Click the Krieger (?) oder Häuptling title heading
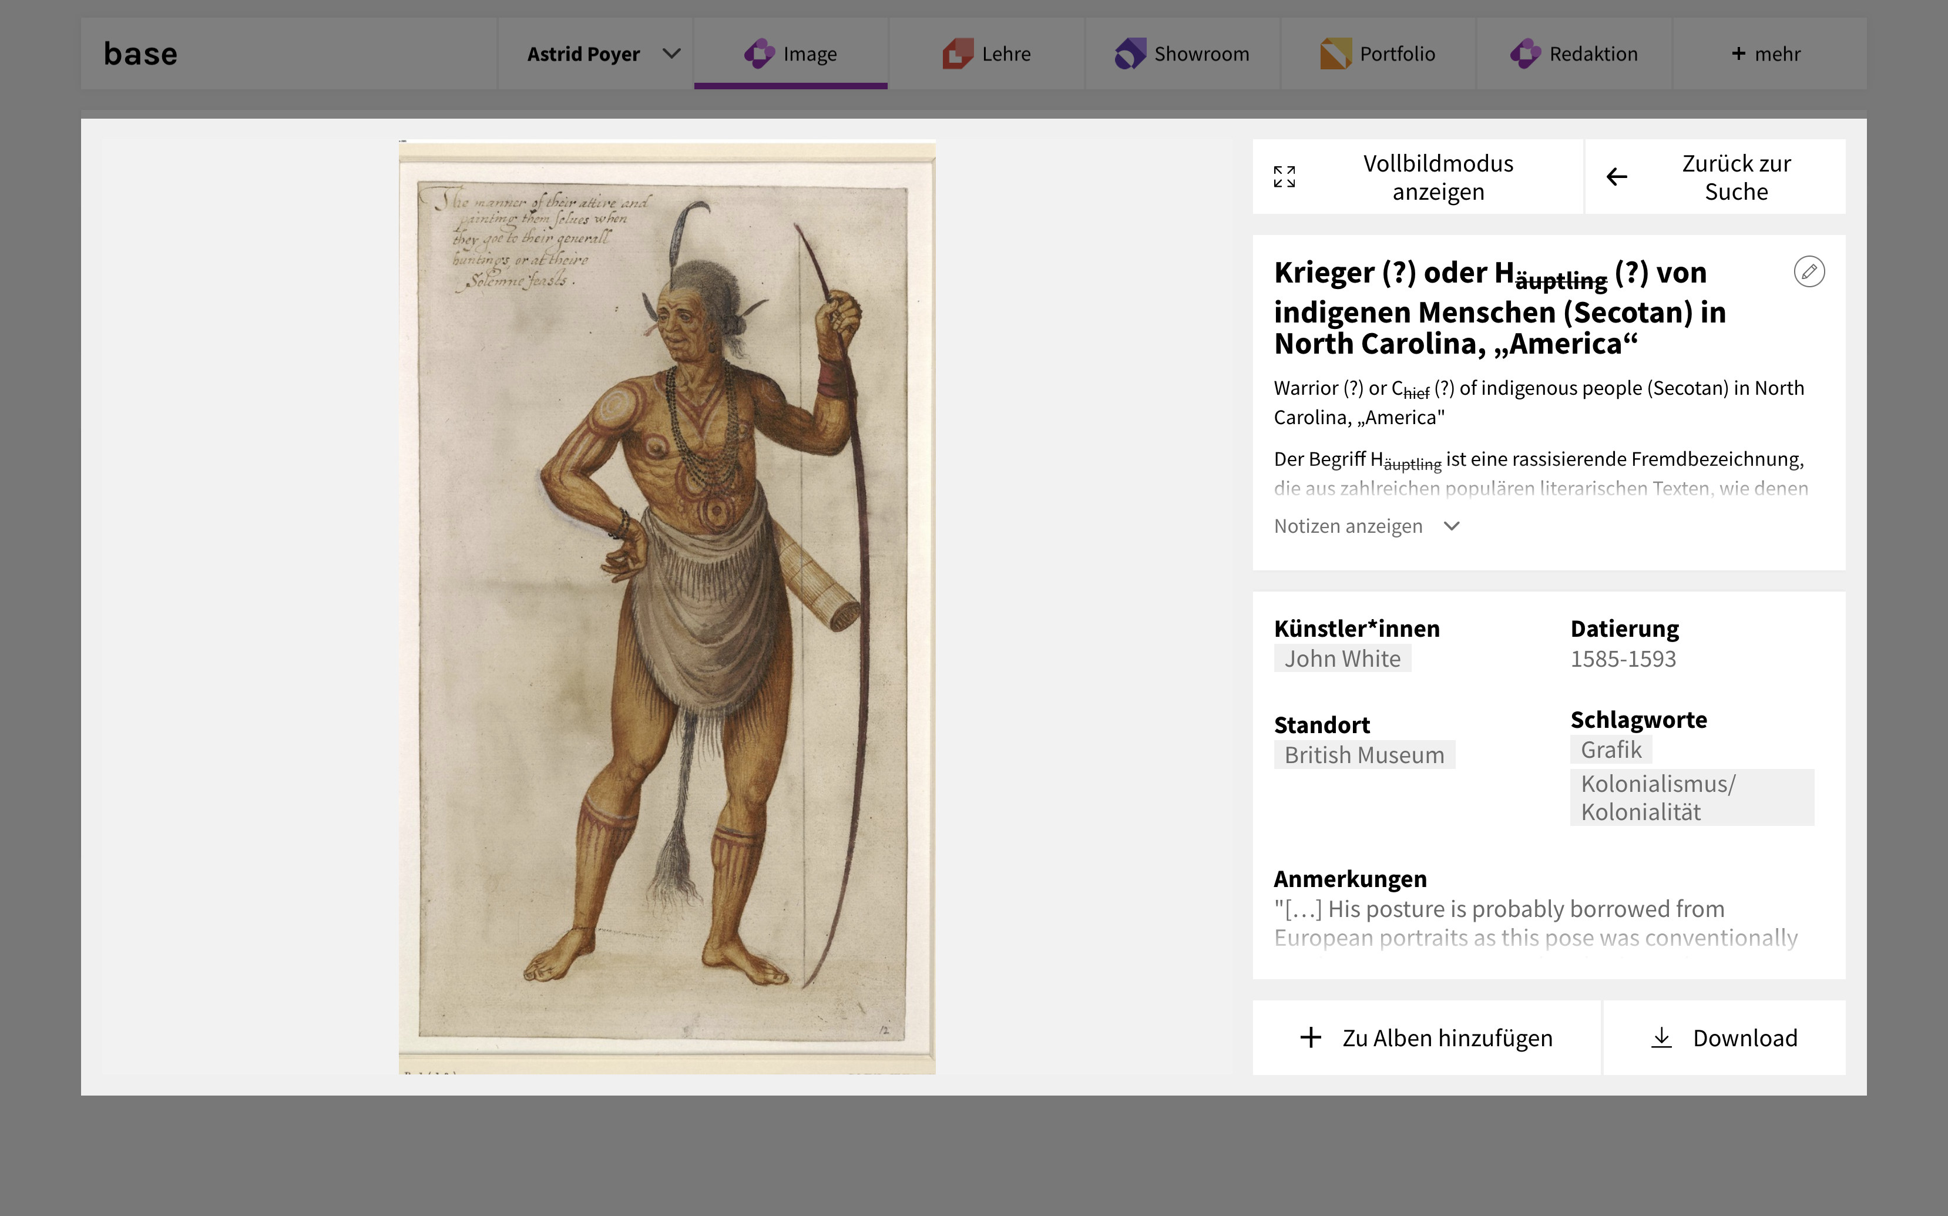This screenshot has width=1948, height=1216. (x=1501, y=308)
